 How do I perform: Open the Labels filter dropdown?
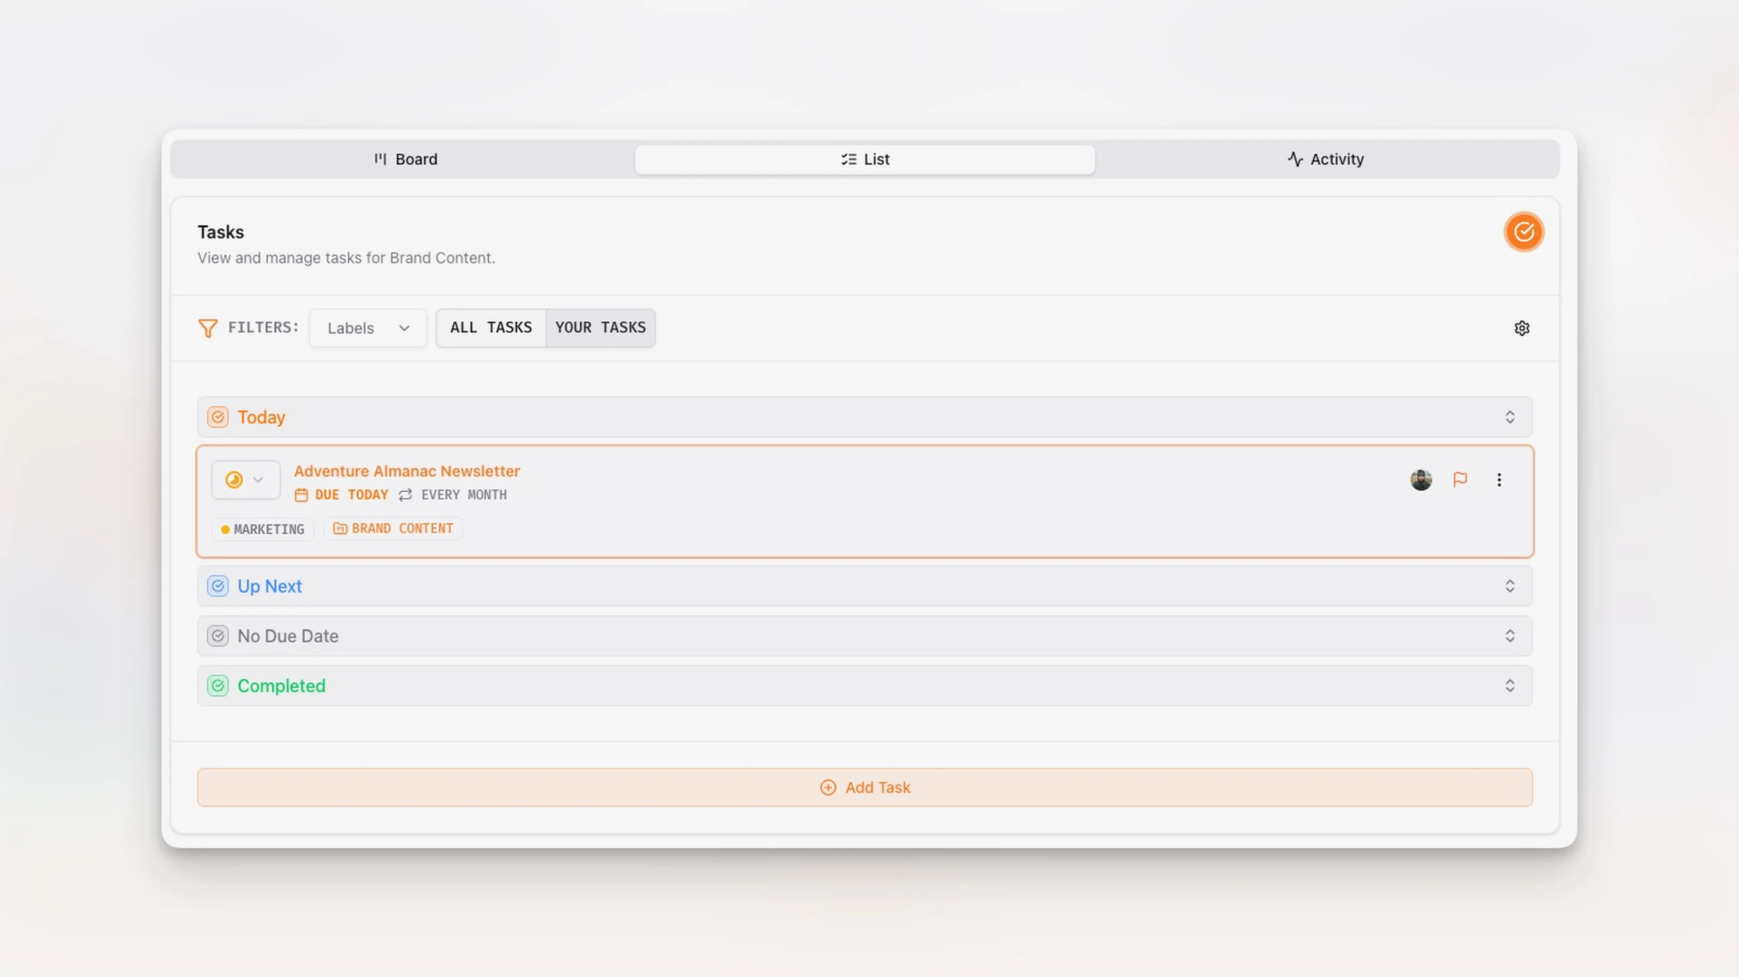[368, 329]
